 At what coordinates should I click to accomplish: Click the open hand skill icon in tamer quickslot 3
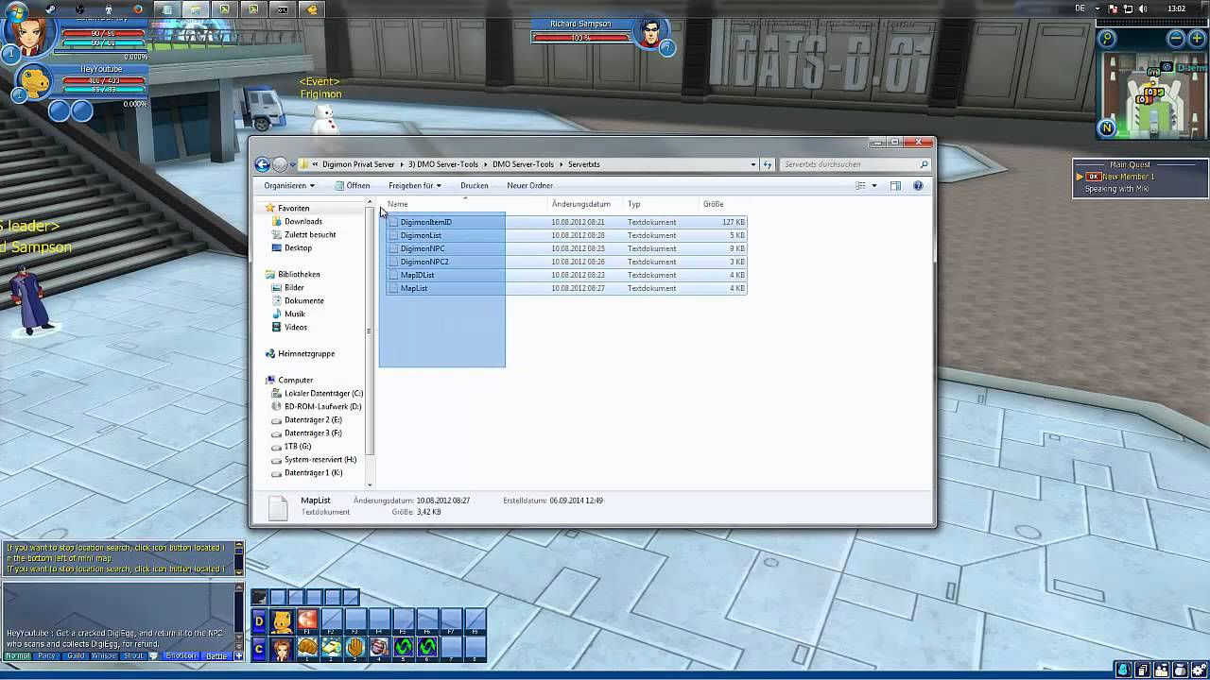354,647
